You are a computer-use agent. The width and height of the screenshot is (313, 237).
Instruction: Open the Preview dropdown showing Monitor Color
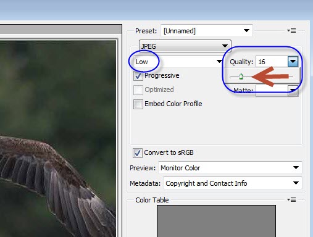(230, 168)
